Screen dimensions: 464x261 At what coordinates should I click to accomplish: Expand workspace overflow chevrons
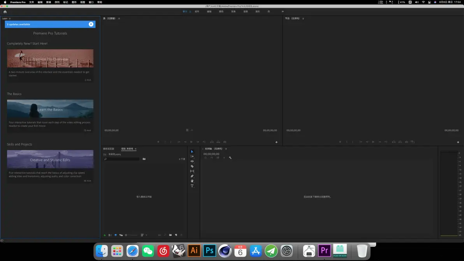pyautogui.click(x=283, y=12)
